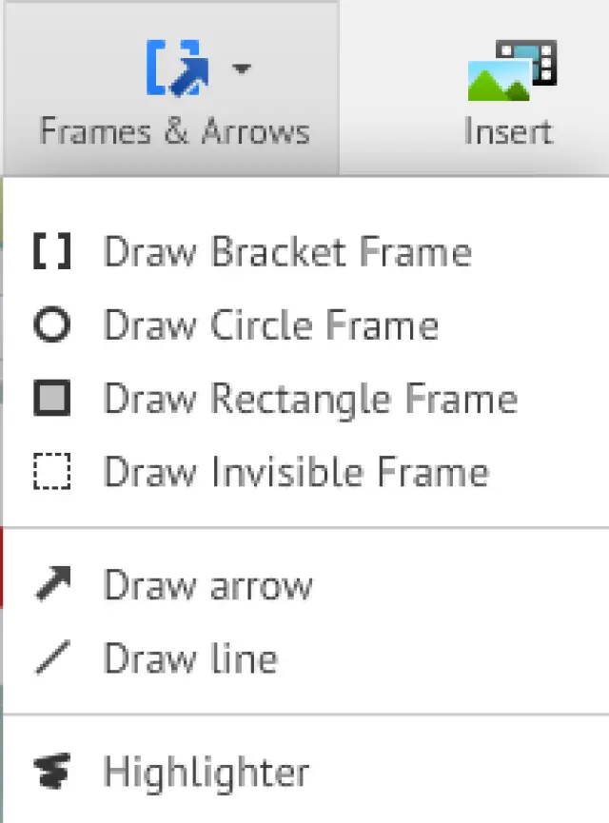
Task: Select the Draw line text entry
Action: [x=190, y=658]
